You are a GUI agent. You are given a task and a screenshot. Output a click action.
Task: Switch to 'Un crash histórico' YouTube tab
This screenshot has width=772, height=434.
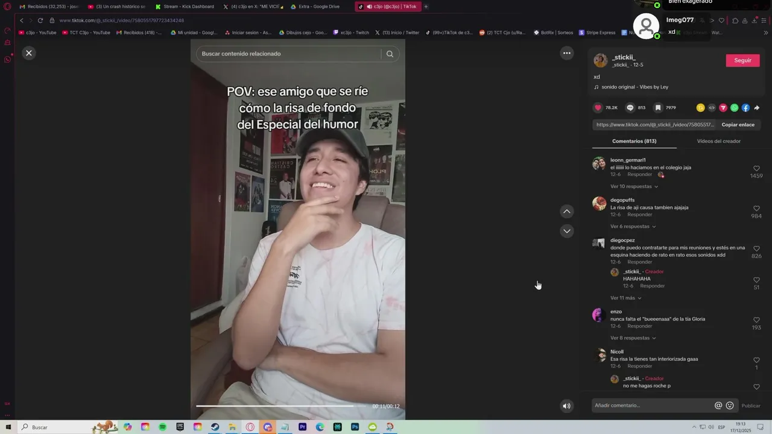point(117,7)
